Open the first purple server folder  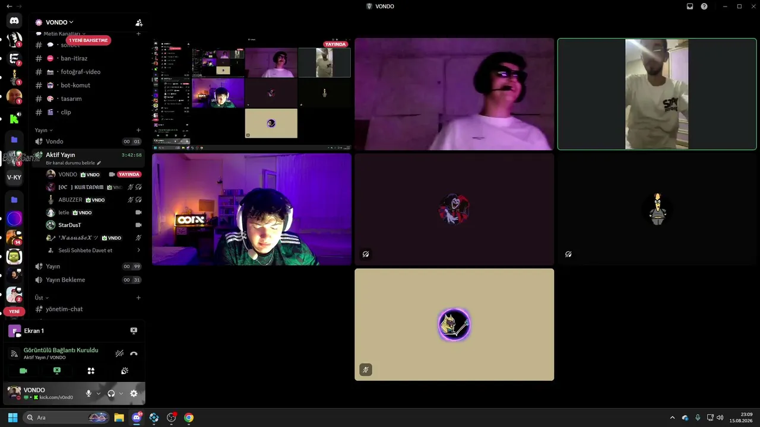[14, 139]
